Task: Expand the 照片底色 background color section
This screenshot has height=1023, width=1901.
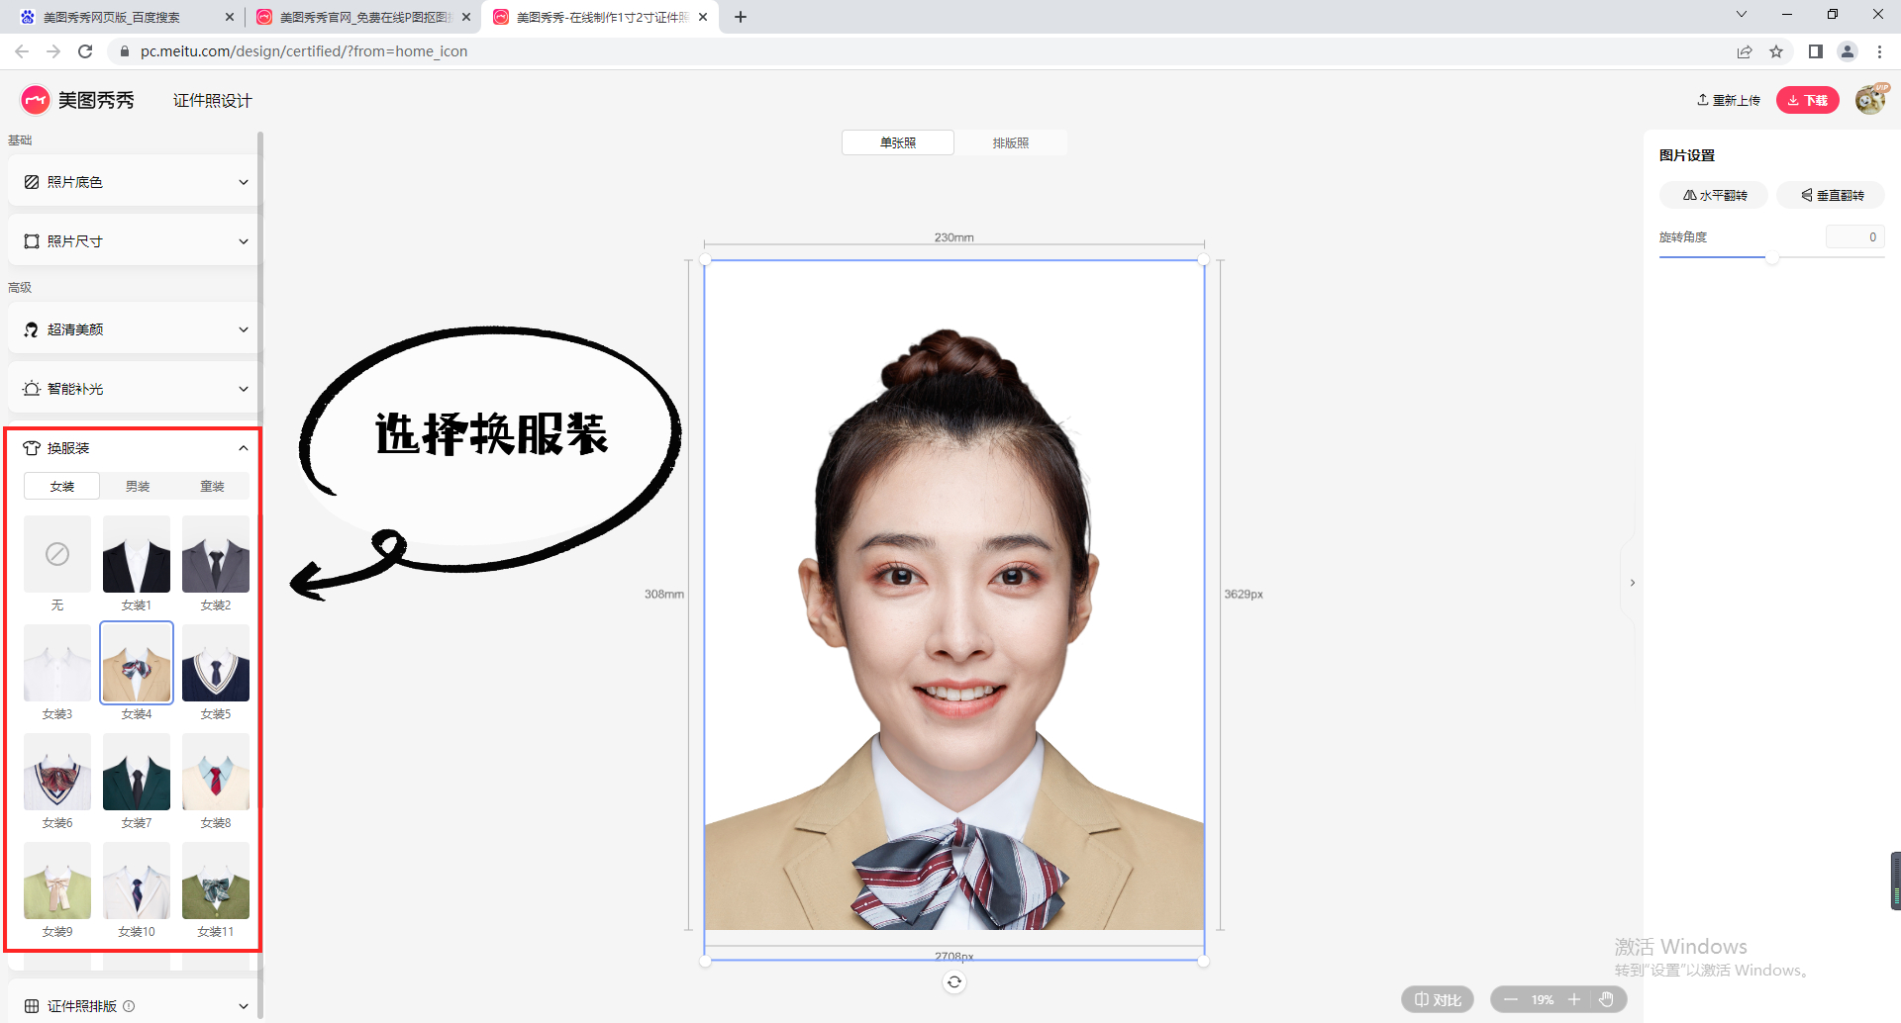Action: coord(135,182)
